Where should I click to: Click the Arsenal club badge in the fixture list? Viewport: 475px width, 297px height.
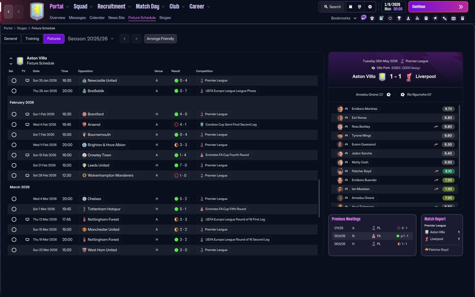coord(84,125)
